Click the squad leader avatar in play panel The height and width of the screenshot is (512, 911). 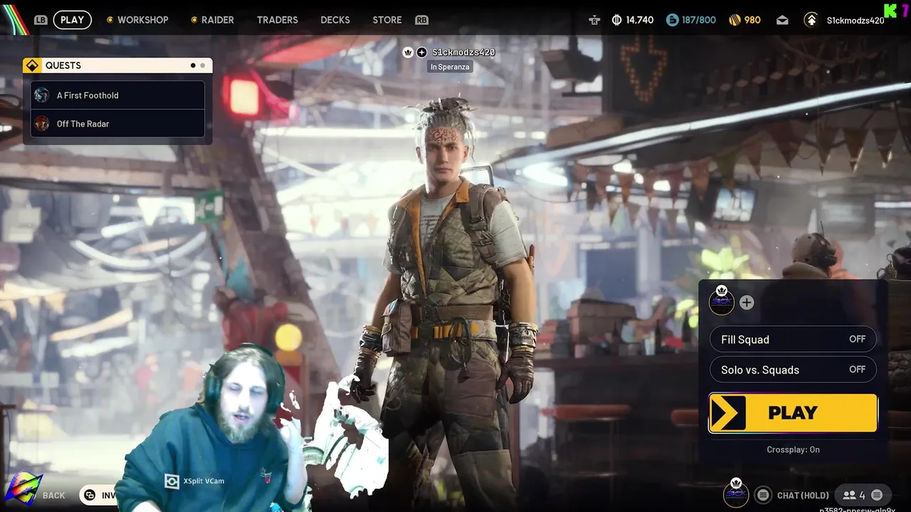pos(722,302)
